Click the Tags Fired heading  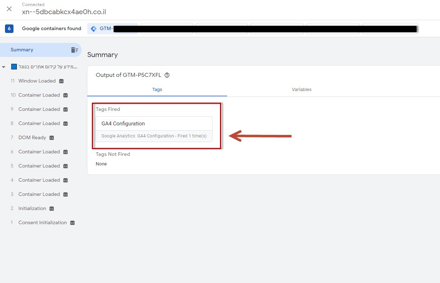(108, 109)
